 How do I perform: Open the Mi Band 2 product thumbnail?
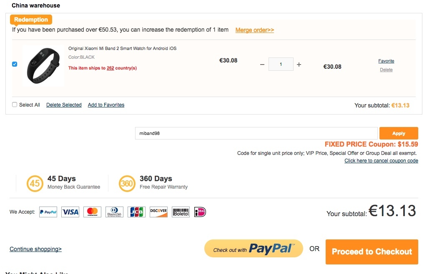point(43,66)
